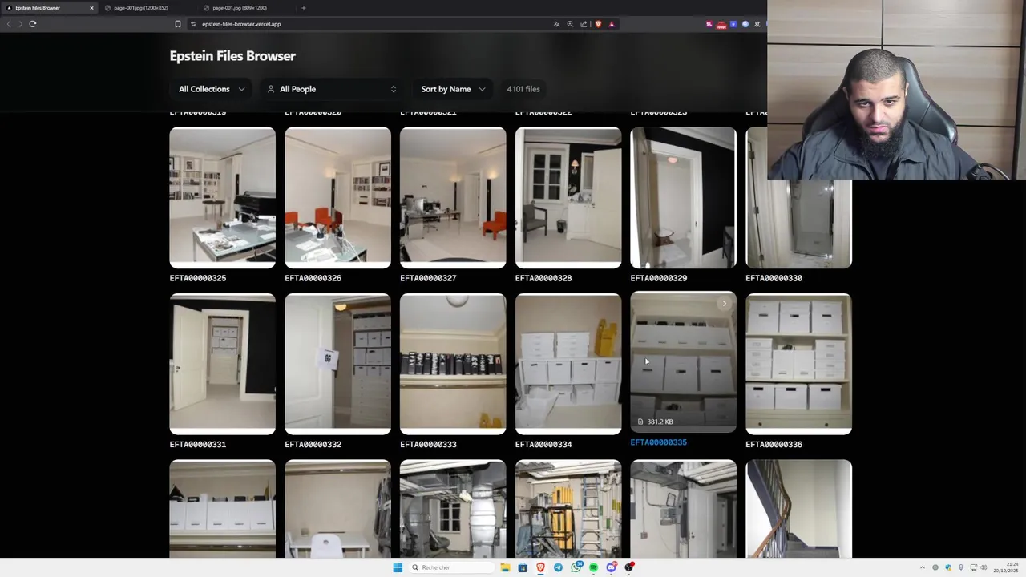Open thumbnail EFTA00000329
This screenshot has width=1026, height=577.
pyautogui.click(x=683, y=197)
